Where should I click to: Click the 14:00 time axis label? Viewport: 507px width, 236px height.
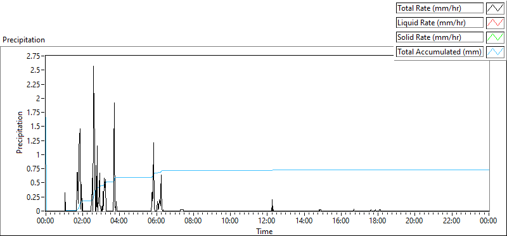point(304,221)
